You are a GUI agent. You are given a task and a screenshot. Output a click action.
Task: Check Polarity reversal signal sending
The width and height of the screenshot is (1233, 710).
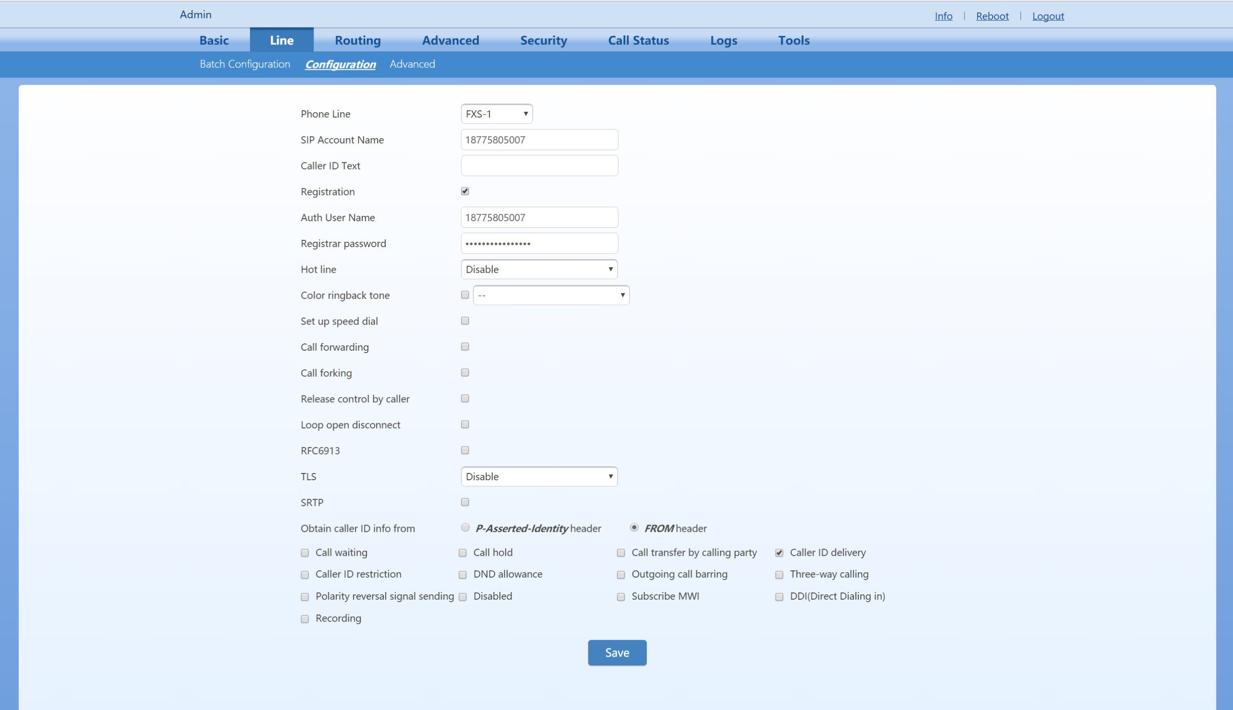coord(305,597)
